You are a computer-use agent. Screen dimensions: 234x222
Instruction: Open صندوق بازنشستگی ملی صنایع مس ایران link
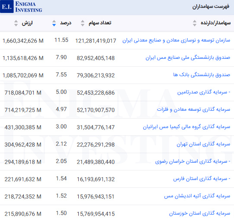[x=188, y=58]
